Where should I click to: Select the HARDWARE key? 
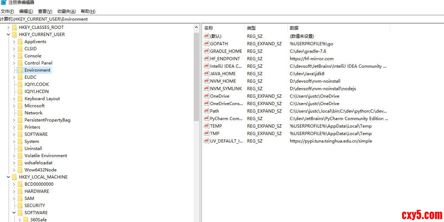[37, 191]
